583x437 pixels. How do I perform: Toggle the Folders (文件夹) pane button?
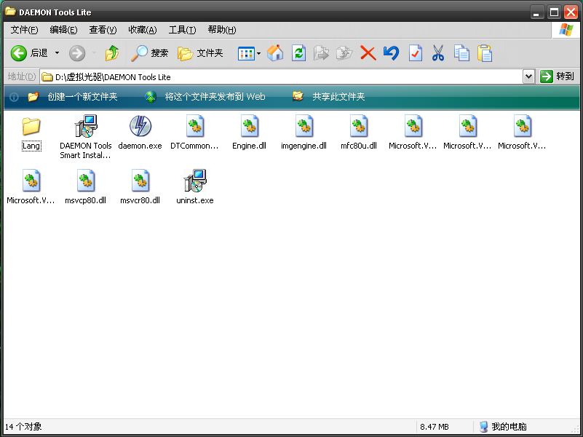201,53
